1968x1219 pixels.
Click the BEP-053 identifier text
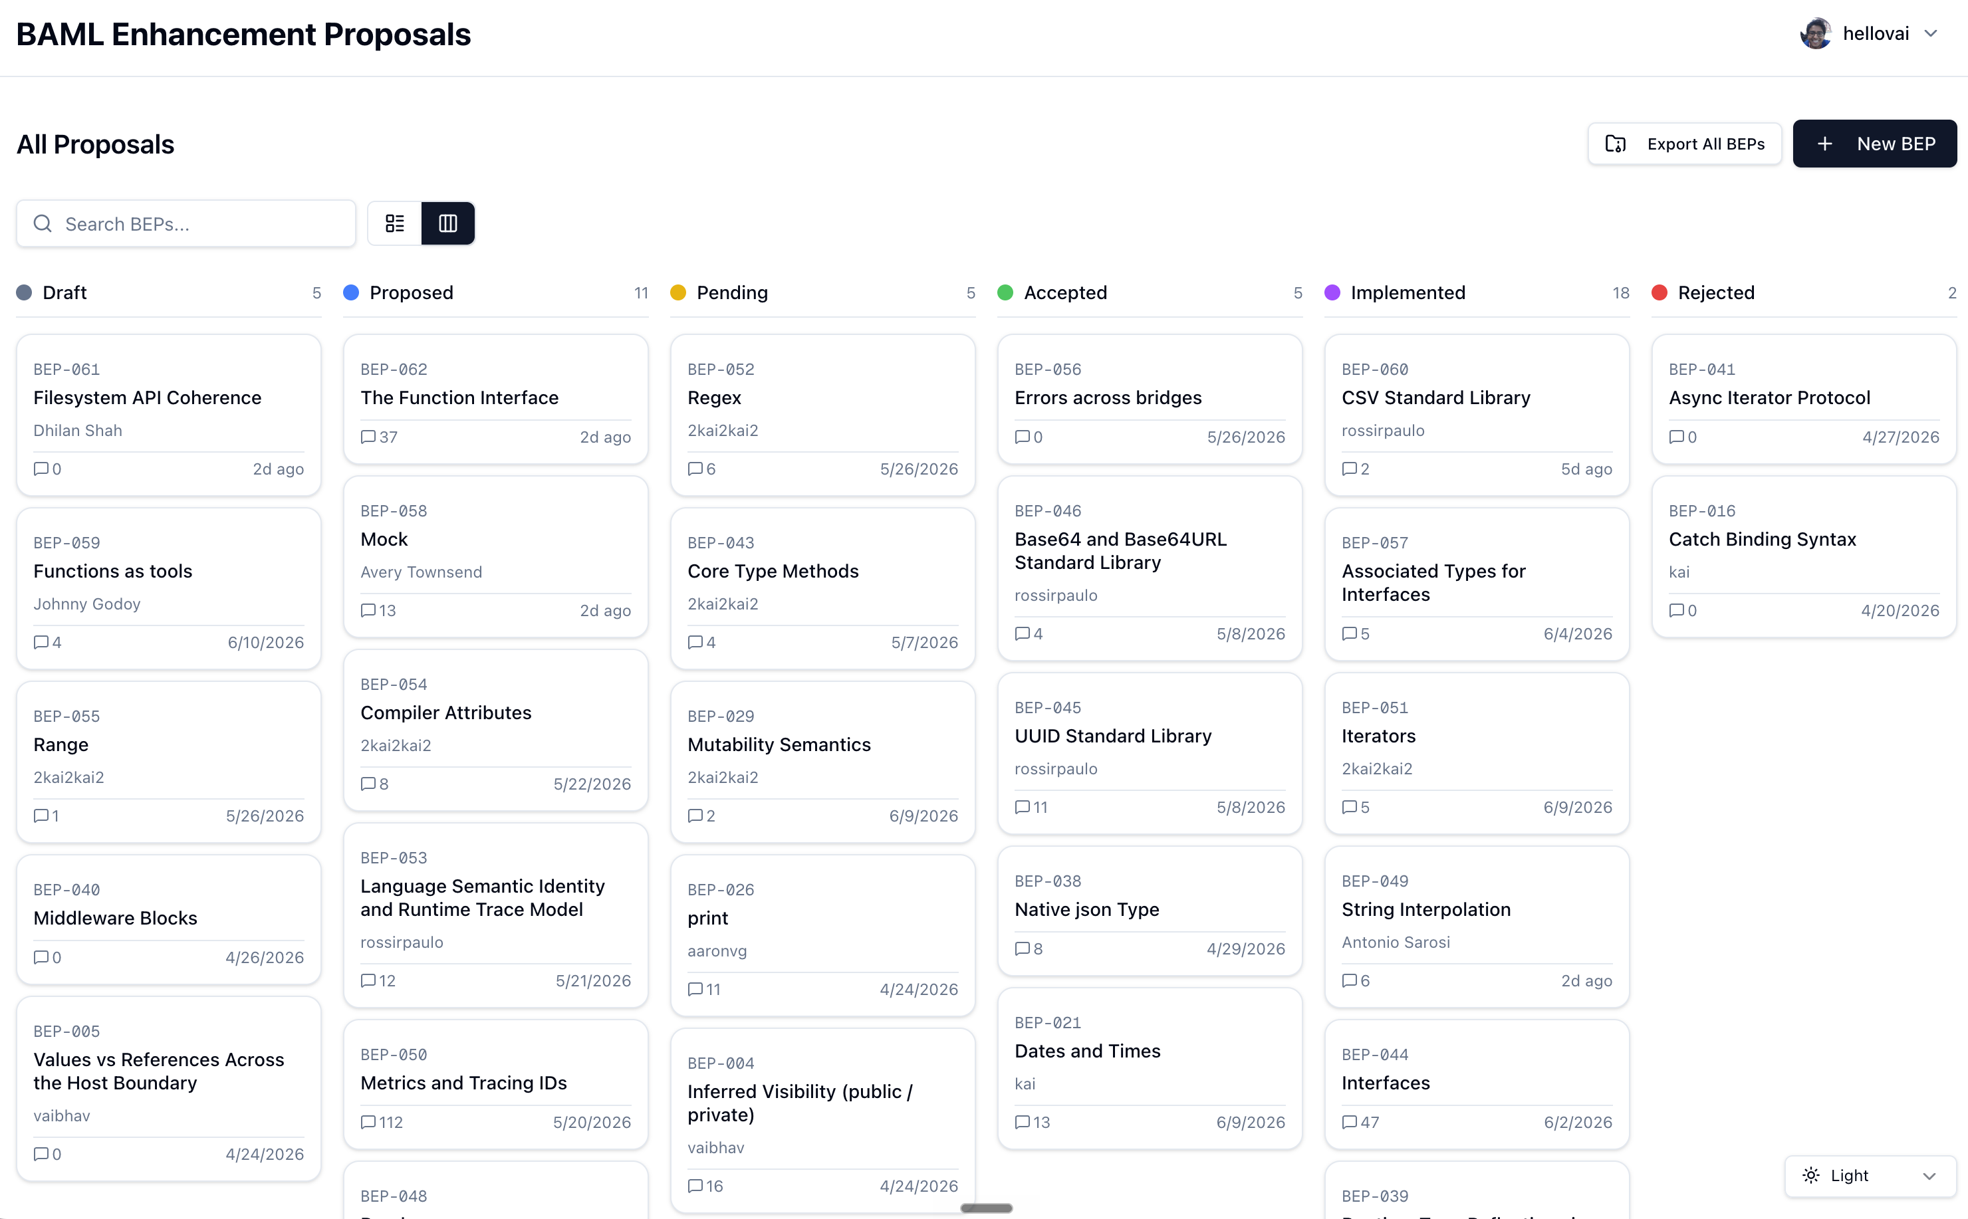point(394,858)
